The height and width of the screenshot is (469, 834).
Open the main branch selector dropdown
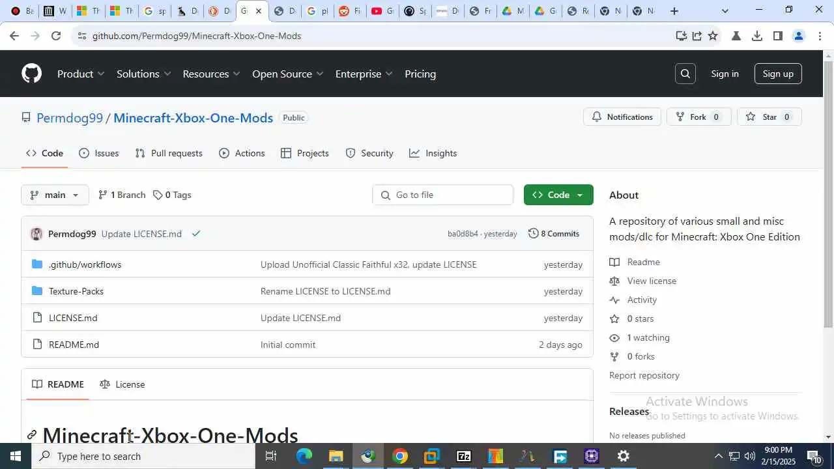55,195
